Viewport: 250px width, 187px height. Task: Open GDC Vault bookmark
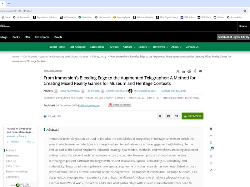pos(204,17)
